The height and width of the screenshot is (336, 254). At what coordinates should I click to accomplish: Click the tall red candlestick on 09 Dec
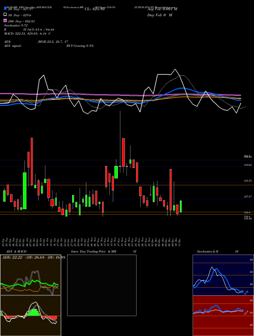[x=171, y=190]
